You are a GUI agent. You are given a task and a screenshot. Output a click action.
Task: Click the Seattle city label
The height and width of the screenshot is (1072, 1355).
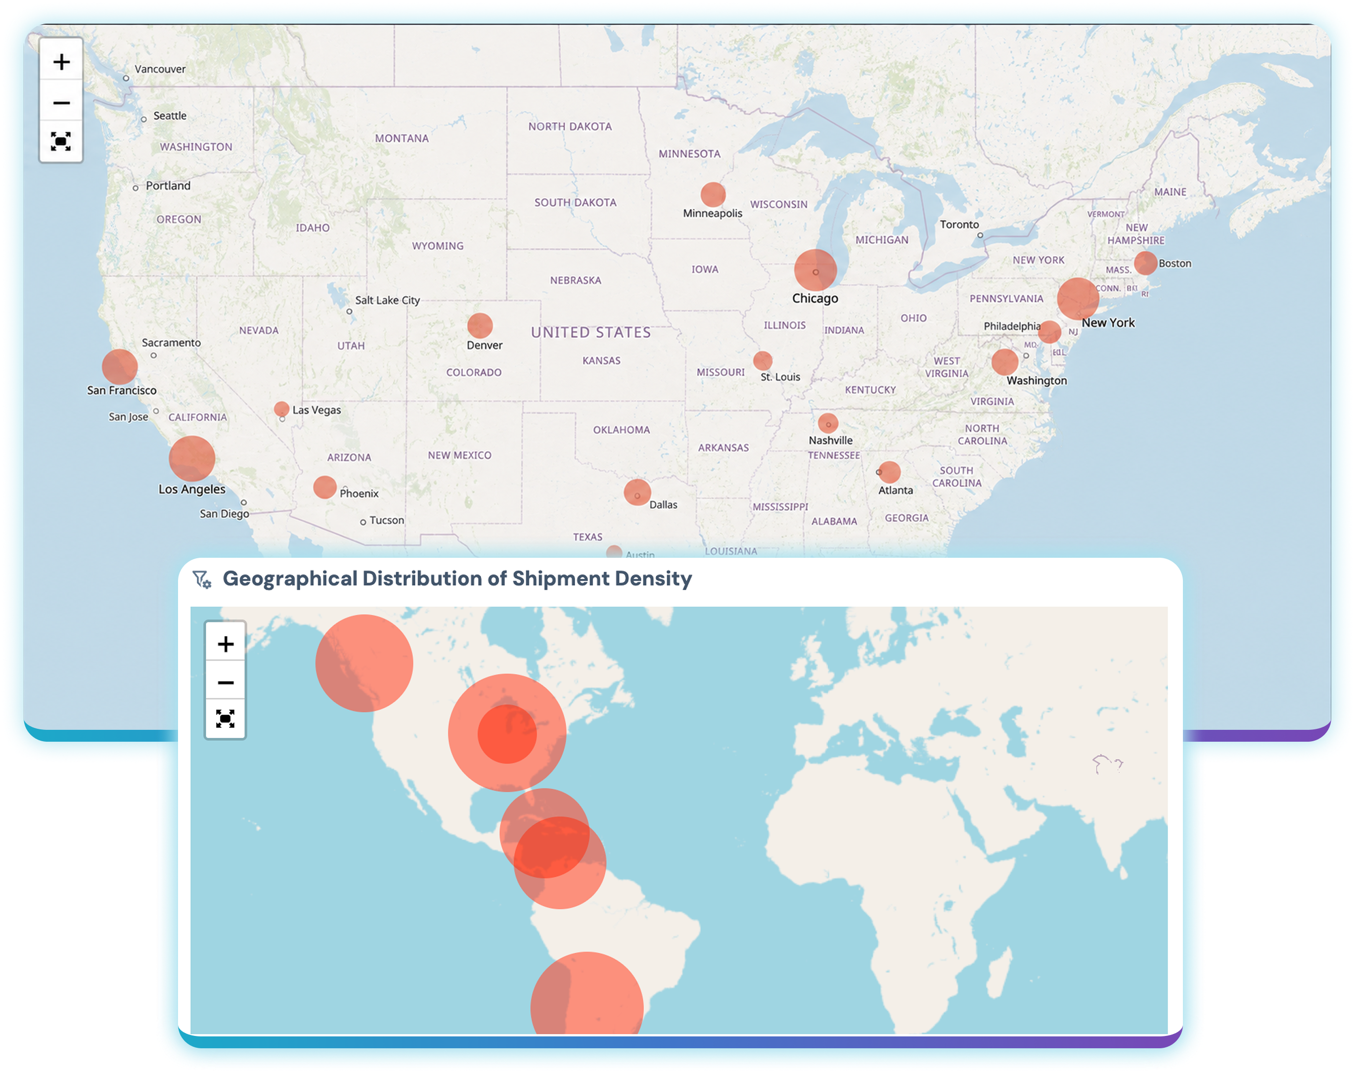point(170,116)
